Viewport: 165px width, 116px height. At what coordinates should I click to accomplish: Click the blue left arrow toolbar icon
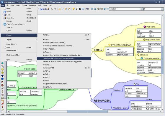(92, 9)
